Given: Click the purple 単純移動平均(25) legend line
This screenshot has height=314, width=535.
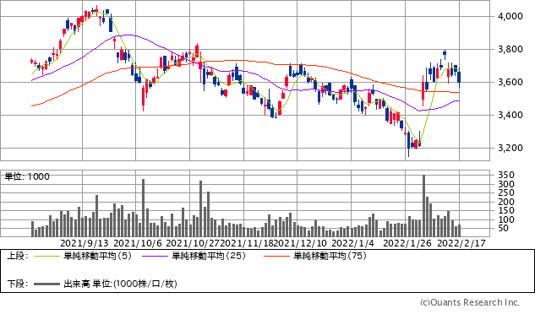Looking at the screenshot, I should click(x=155, y=256).
